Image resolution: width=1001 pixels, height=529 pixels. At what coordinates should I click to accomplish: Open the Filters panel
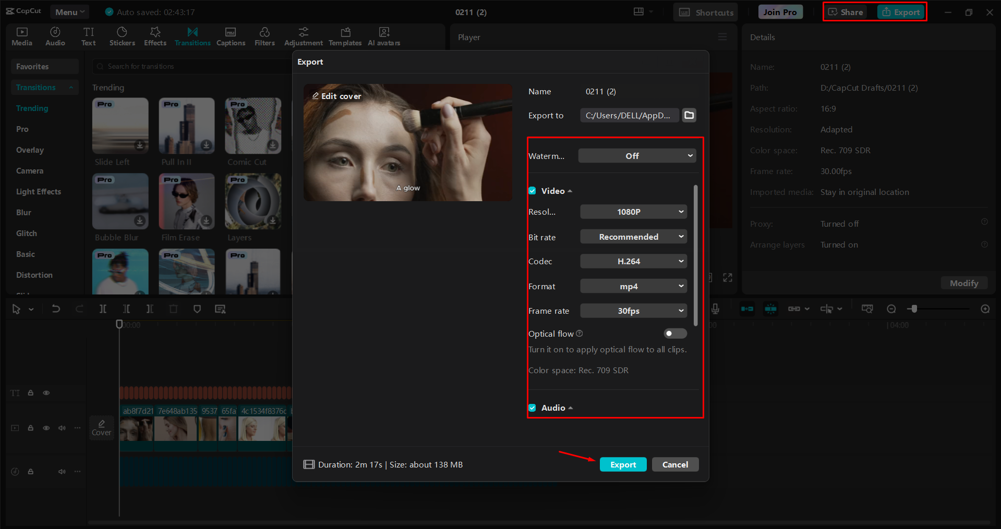[x=264, y=36]
